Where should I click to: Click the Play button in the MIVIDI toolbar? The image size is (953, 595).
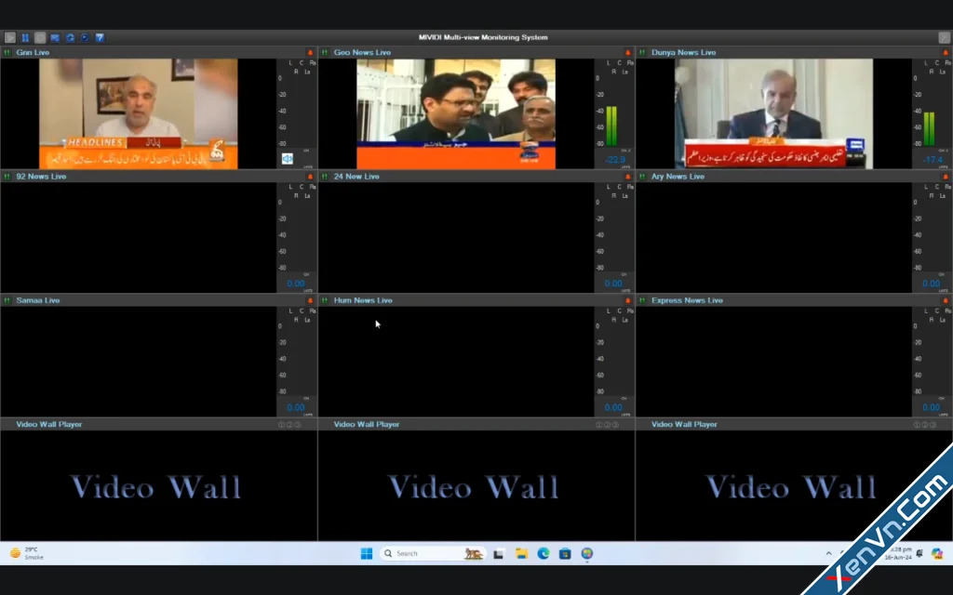click(x=10, y=37)
